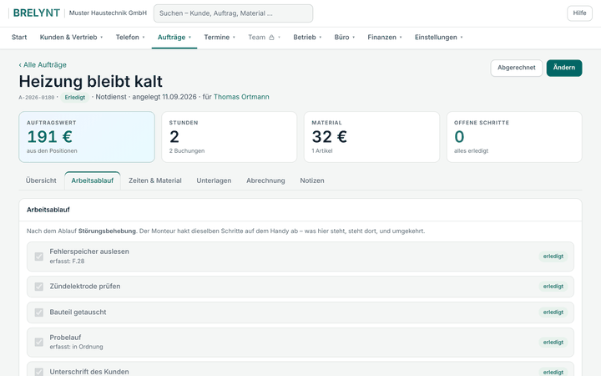
Task: Open customer Thomas Ortmann link
Action: pos(241,97)
